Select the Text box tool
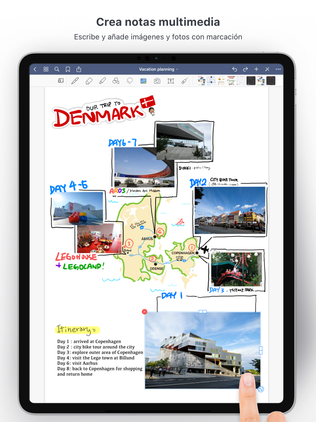The image size is (316, 422). (171, 81)
